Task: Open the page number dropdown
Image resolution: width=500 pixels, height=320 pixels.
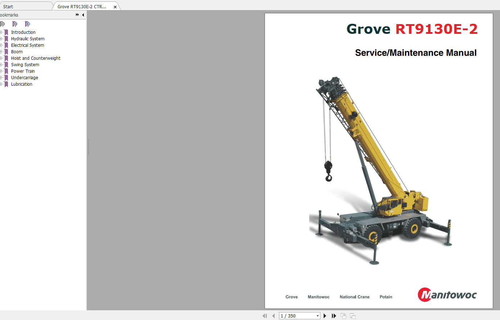Action: pyautogui.click(x=317, y=316)
